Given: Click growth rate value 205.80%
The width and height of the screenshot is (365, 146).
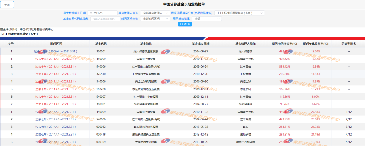Looking at the screenshot, I should (285, 74).
